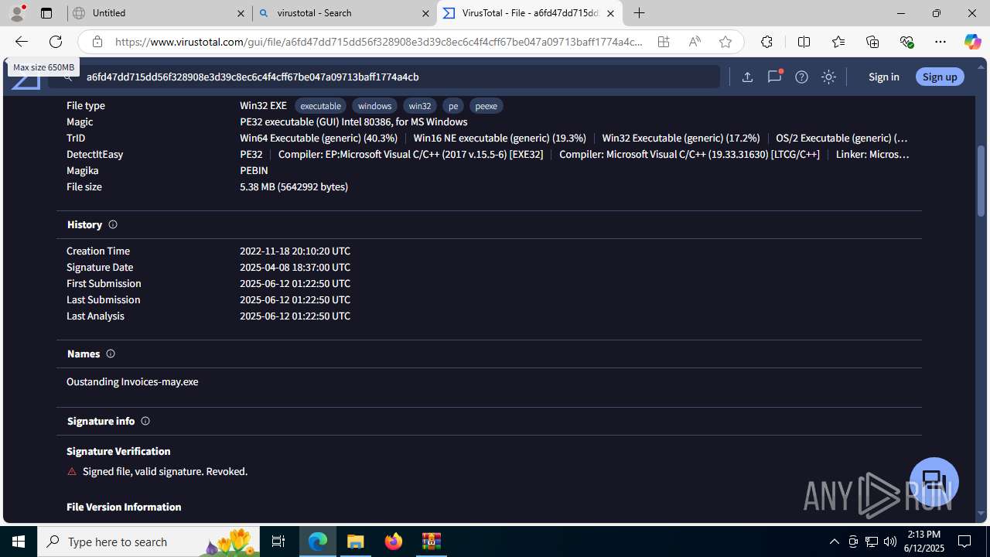Open Task View on the taskbar
This screenshot has width=990, height=557.
pos(278,542)
